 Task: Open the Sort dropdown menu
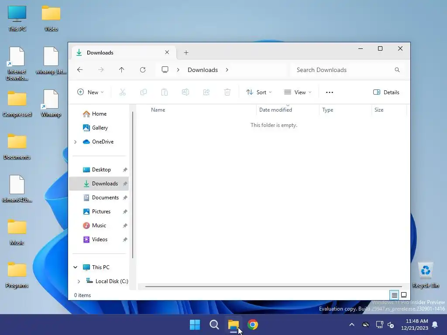pyautogui.click(x=259, y=92)
